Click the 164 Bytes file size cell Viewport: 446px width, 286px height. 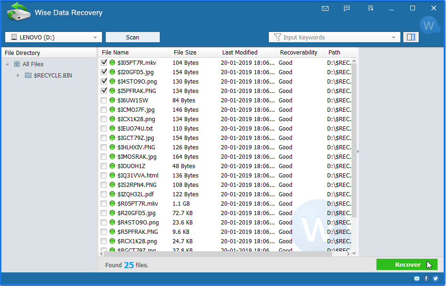click(x=186, y=156)
